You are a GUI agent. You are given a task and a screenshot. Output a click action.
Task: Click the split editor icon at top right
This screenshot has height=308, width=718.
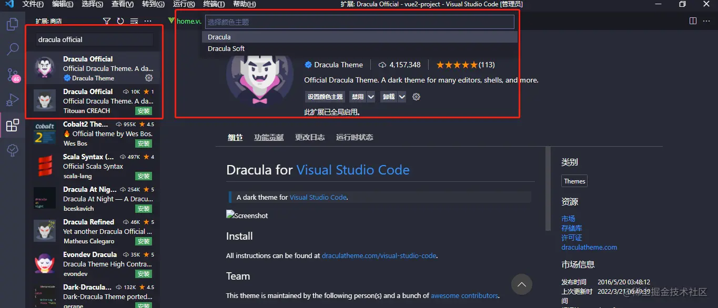click(x=693, y=20)
